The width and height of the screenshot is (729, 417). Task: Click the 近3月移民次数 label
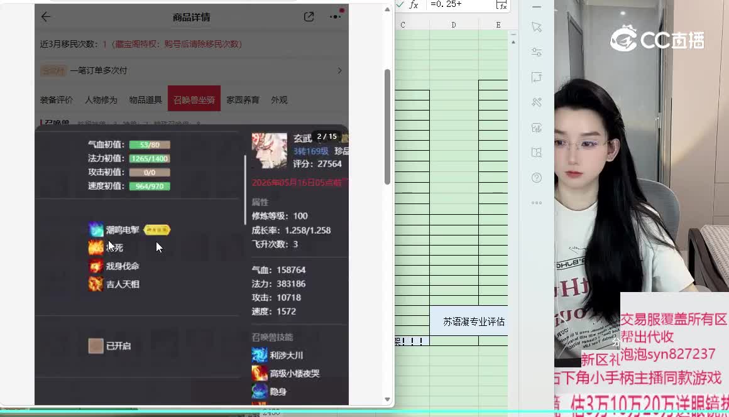(x=69, y=44)
